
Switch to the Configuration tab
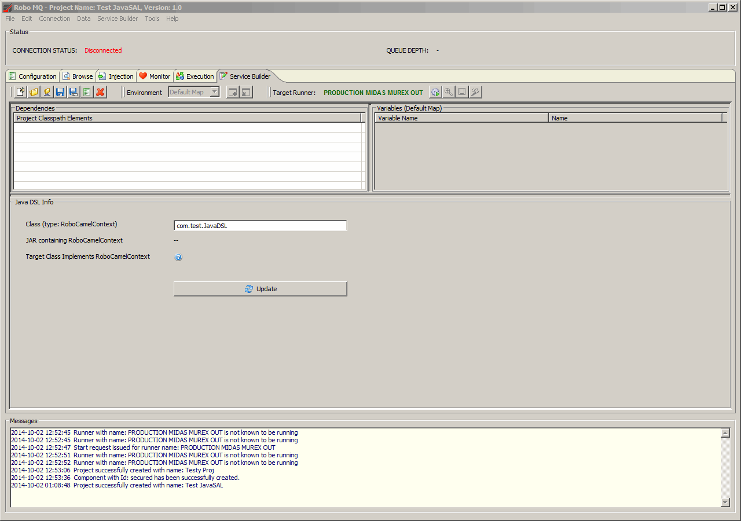point(32,76)
